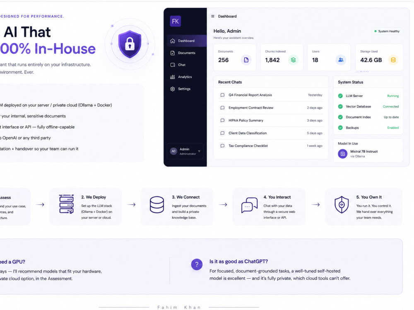
Task: Click the 1 week ago timestamp
Action: 315,146
